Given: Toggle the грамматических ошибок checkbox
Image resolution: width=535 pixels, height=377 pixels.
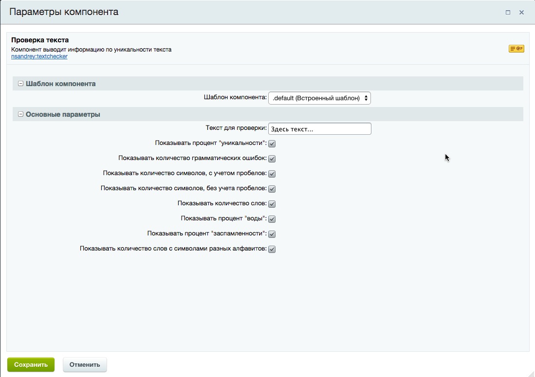Looking at the screenshot, I should click(272, 159).
